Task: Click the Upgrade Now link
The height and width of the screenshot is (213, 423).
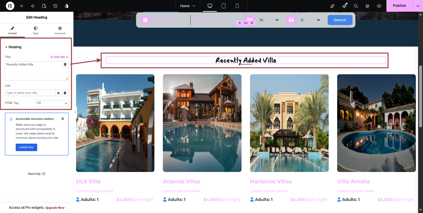Action: click(55, 207)
